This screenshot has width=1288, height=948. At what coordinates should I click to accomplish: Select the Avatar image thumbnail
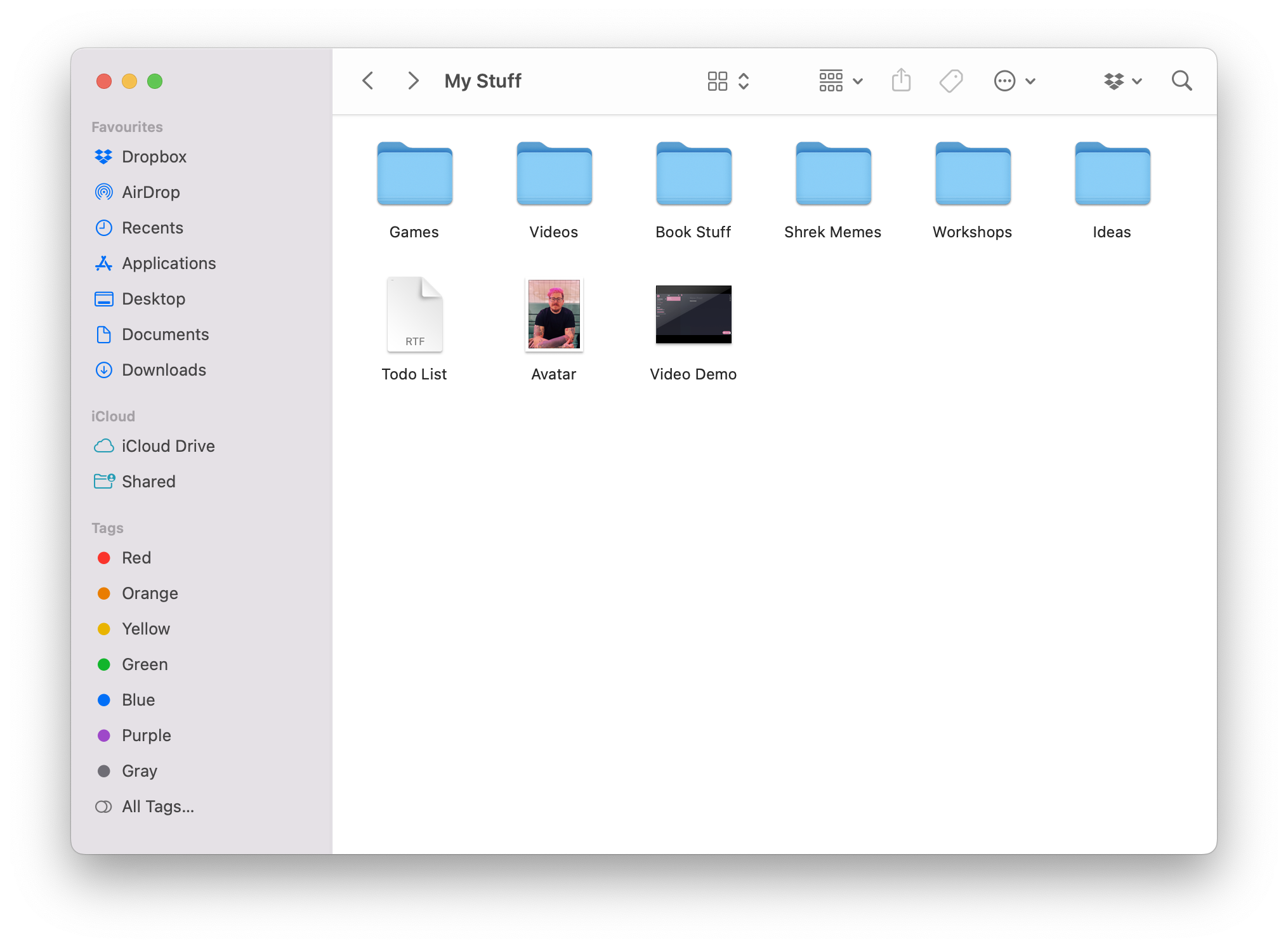click(x=554, y=315)
